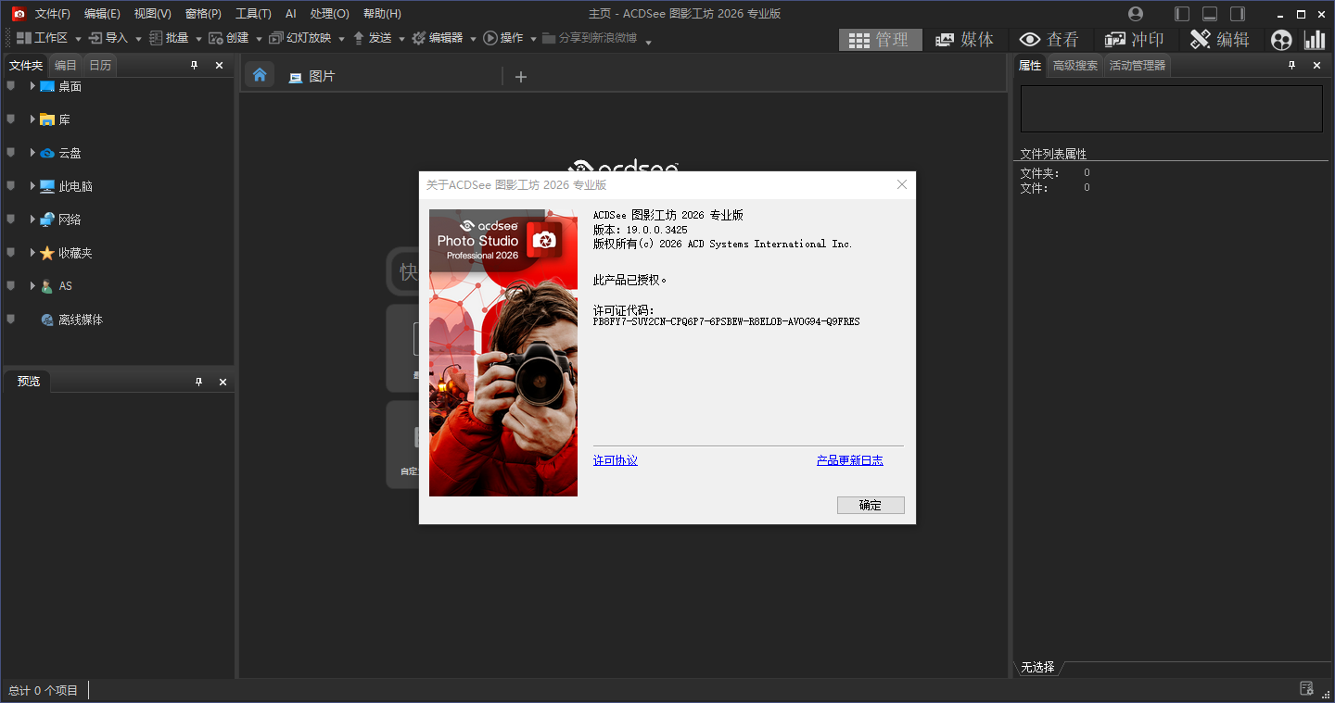Open the 365 media mode icon
1335x703 pixels.
1281,40
